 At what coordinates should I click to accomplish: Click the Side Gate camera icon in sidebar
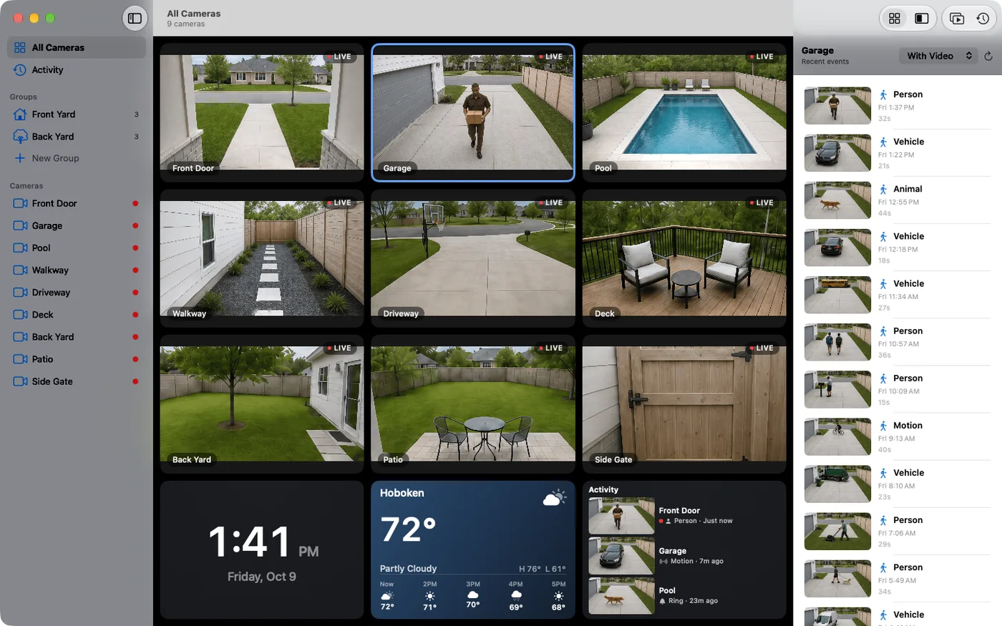(20, 381)
